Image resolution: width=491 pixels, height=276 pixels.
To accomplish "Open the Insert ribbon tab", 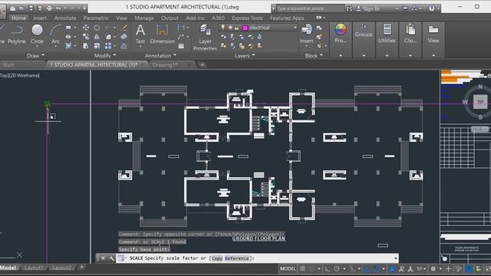I will point(40,18).
